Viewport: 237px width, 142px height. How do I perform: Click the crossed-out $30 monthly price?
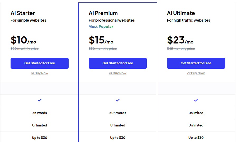(103, 49)
